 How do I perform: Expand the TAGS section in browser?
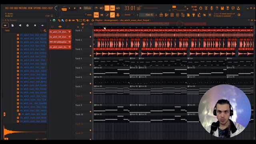(x=7, y=30)
